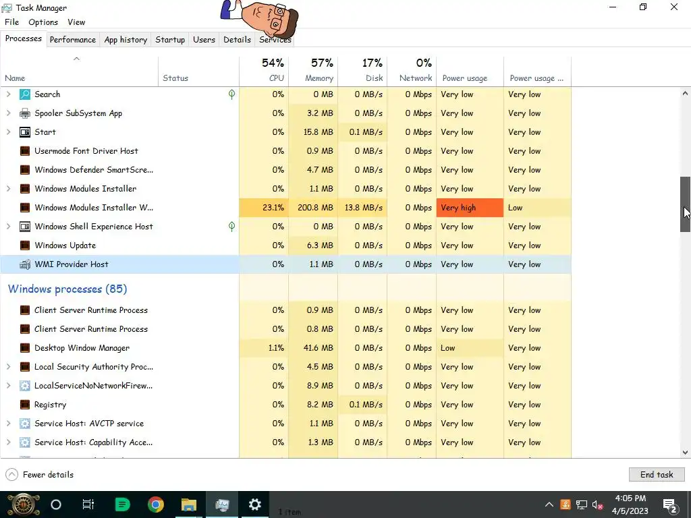Open File Explorer from the taskbar
The width and height of the screenshot is (691, 518).
tap(189, 505)
